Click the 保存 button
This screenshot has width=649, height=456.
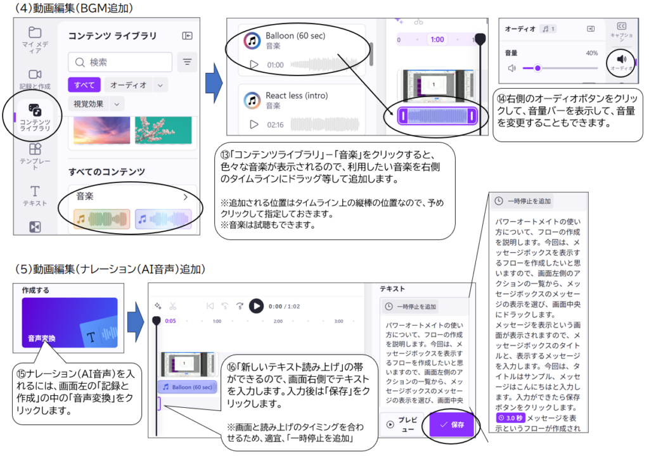coord(451,425)
